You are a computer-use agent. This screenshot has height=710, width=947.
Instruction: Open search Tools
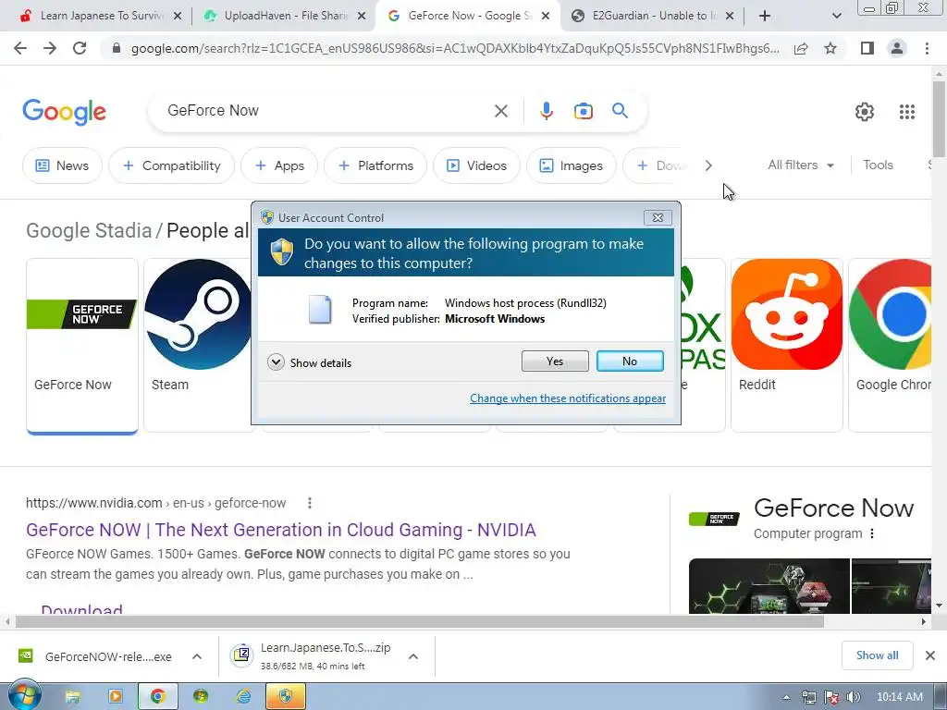click(878, 165)
